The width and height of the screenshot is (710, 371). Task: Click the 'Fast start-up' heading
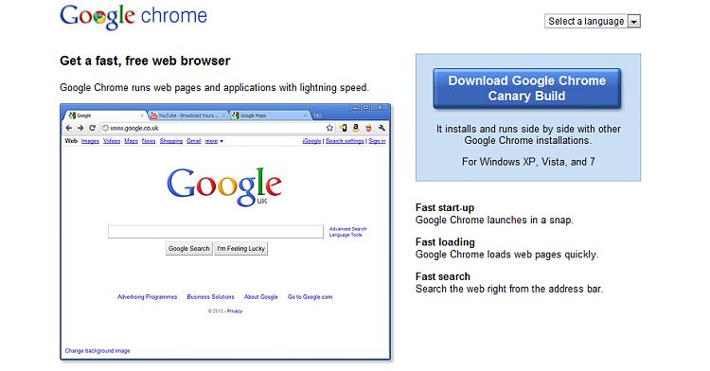445,207
